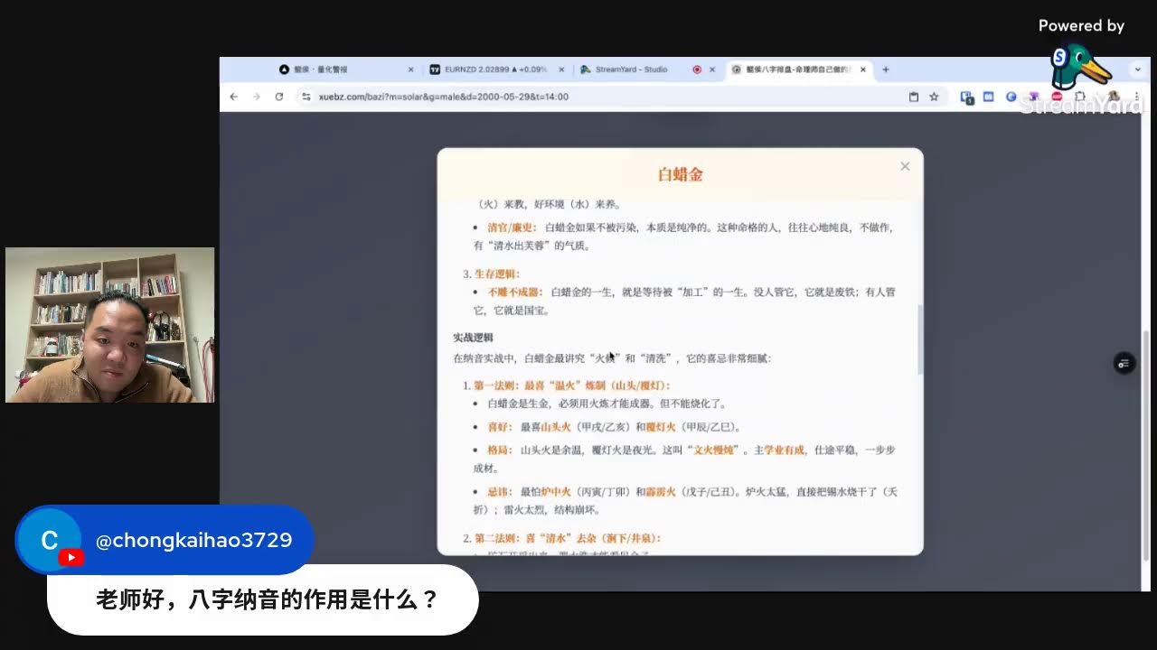Click the 第一法则 heading line

pos(572,385)
